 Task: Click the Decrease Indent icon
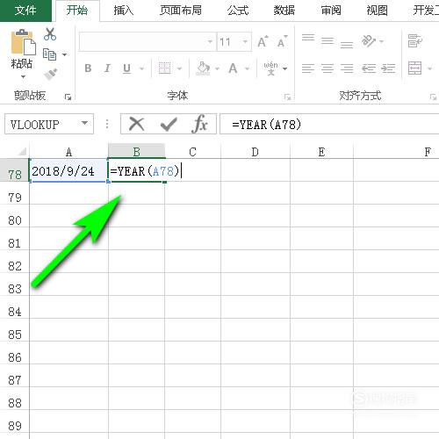click(x=369, y=68)
